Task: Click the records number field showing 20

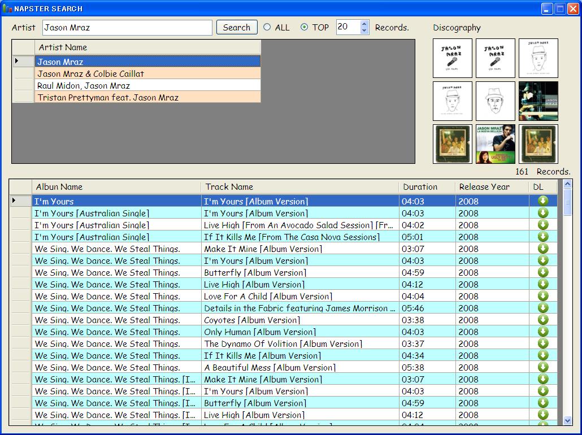Action: click(x=348, y=27)
